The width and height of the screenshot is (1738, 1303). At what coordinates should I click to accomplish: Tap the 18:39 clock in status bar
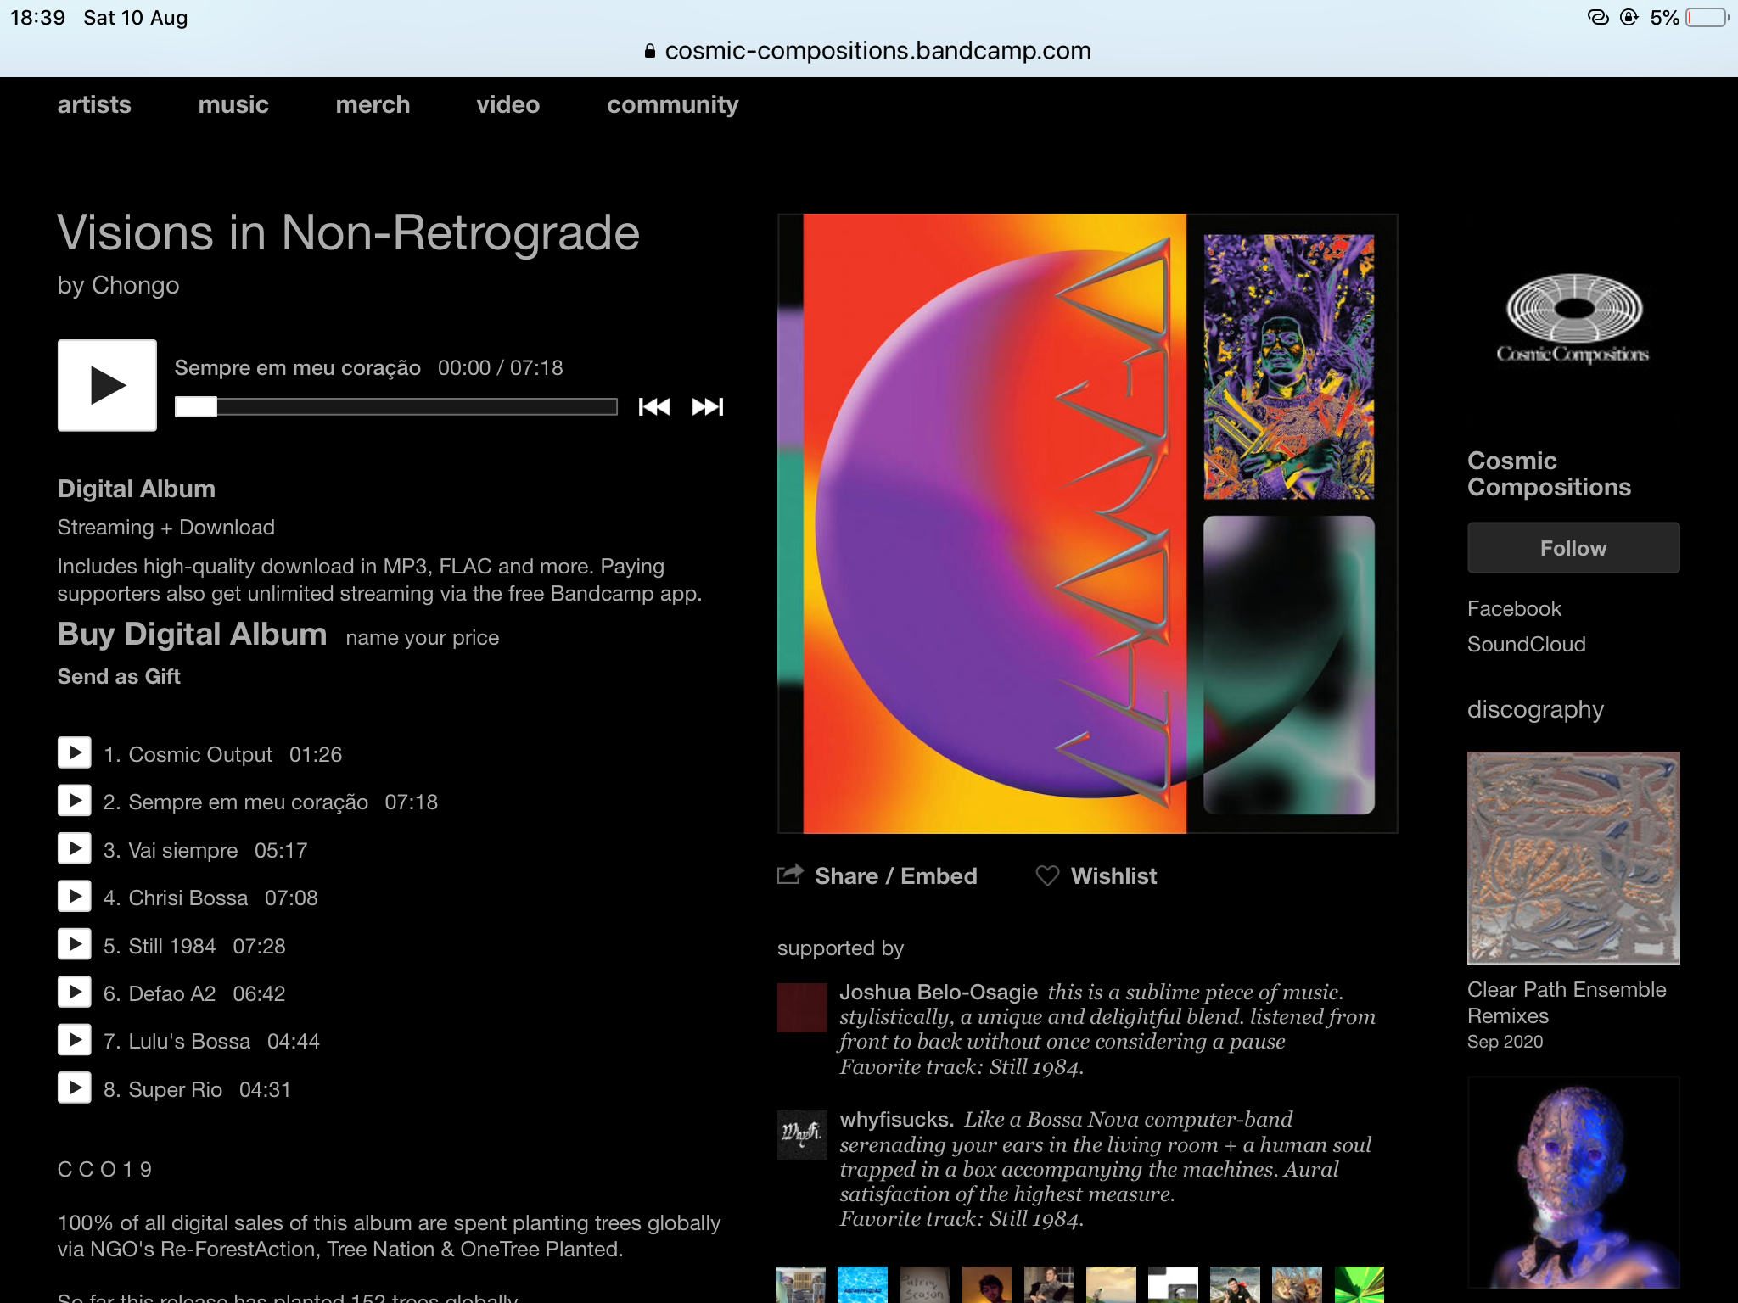[38, 18]
